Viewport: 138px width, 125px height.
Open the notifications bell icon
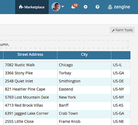[73, 7]
